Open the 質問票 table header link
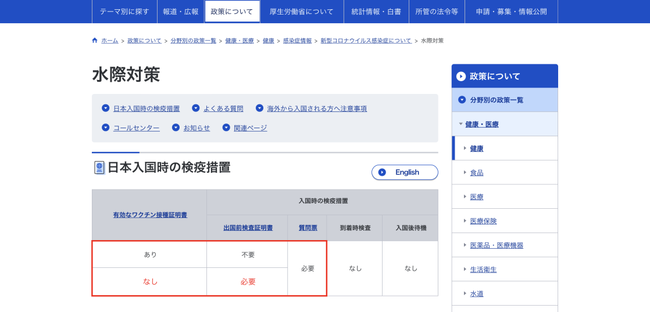The image size is (650, 312). point(308,228)
